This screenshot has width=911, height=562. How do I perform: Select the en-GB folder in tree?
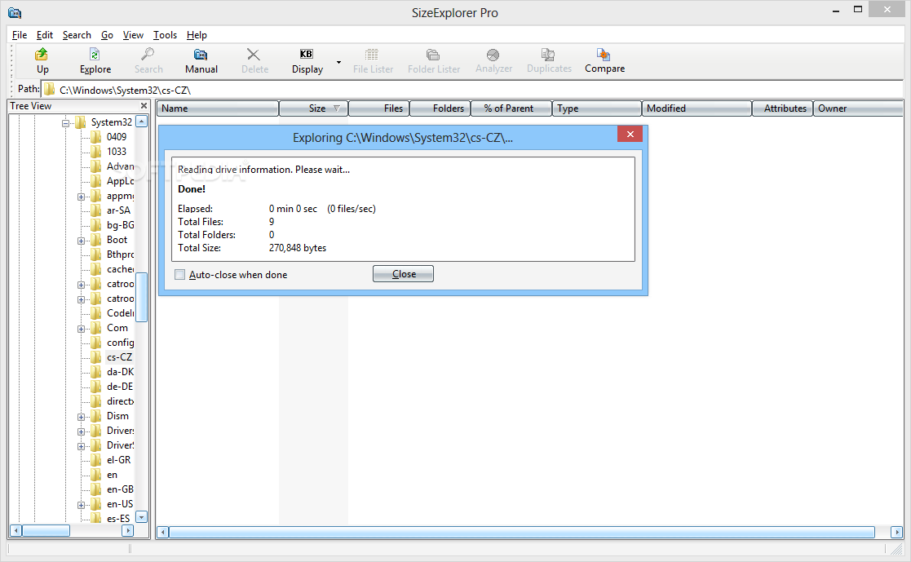point(120,489)
